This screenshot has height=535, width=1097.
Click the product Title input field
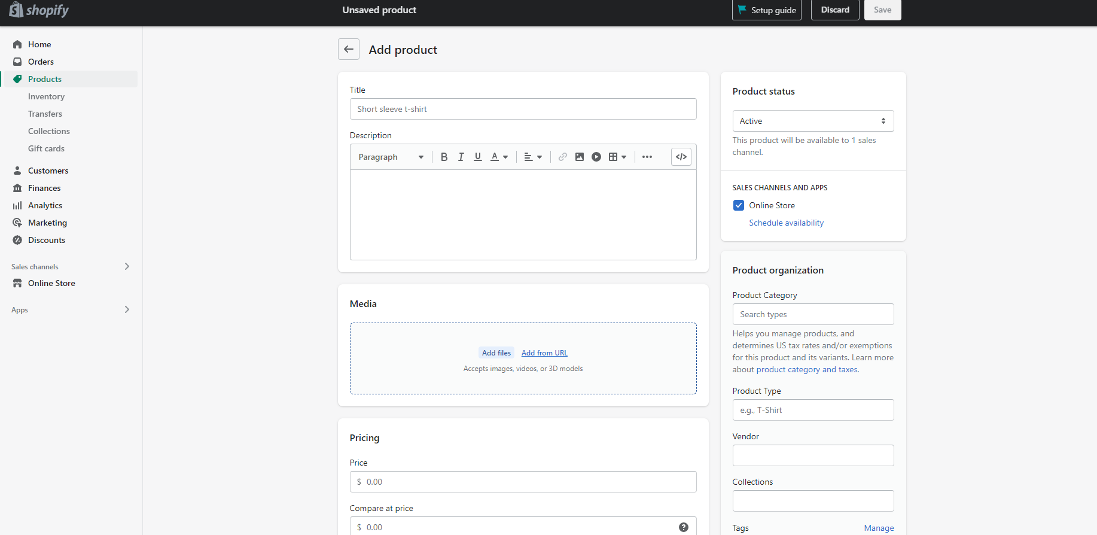[x=523, y=109]
